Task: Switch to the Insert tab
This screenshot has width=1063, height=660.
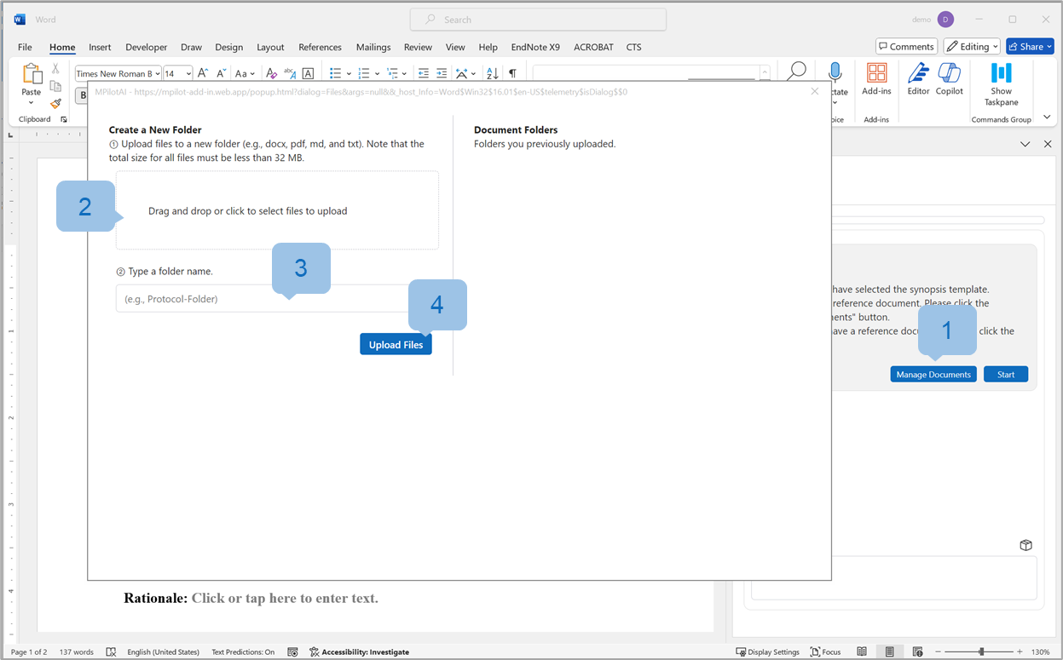Action: pos(100,47)
